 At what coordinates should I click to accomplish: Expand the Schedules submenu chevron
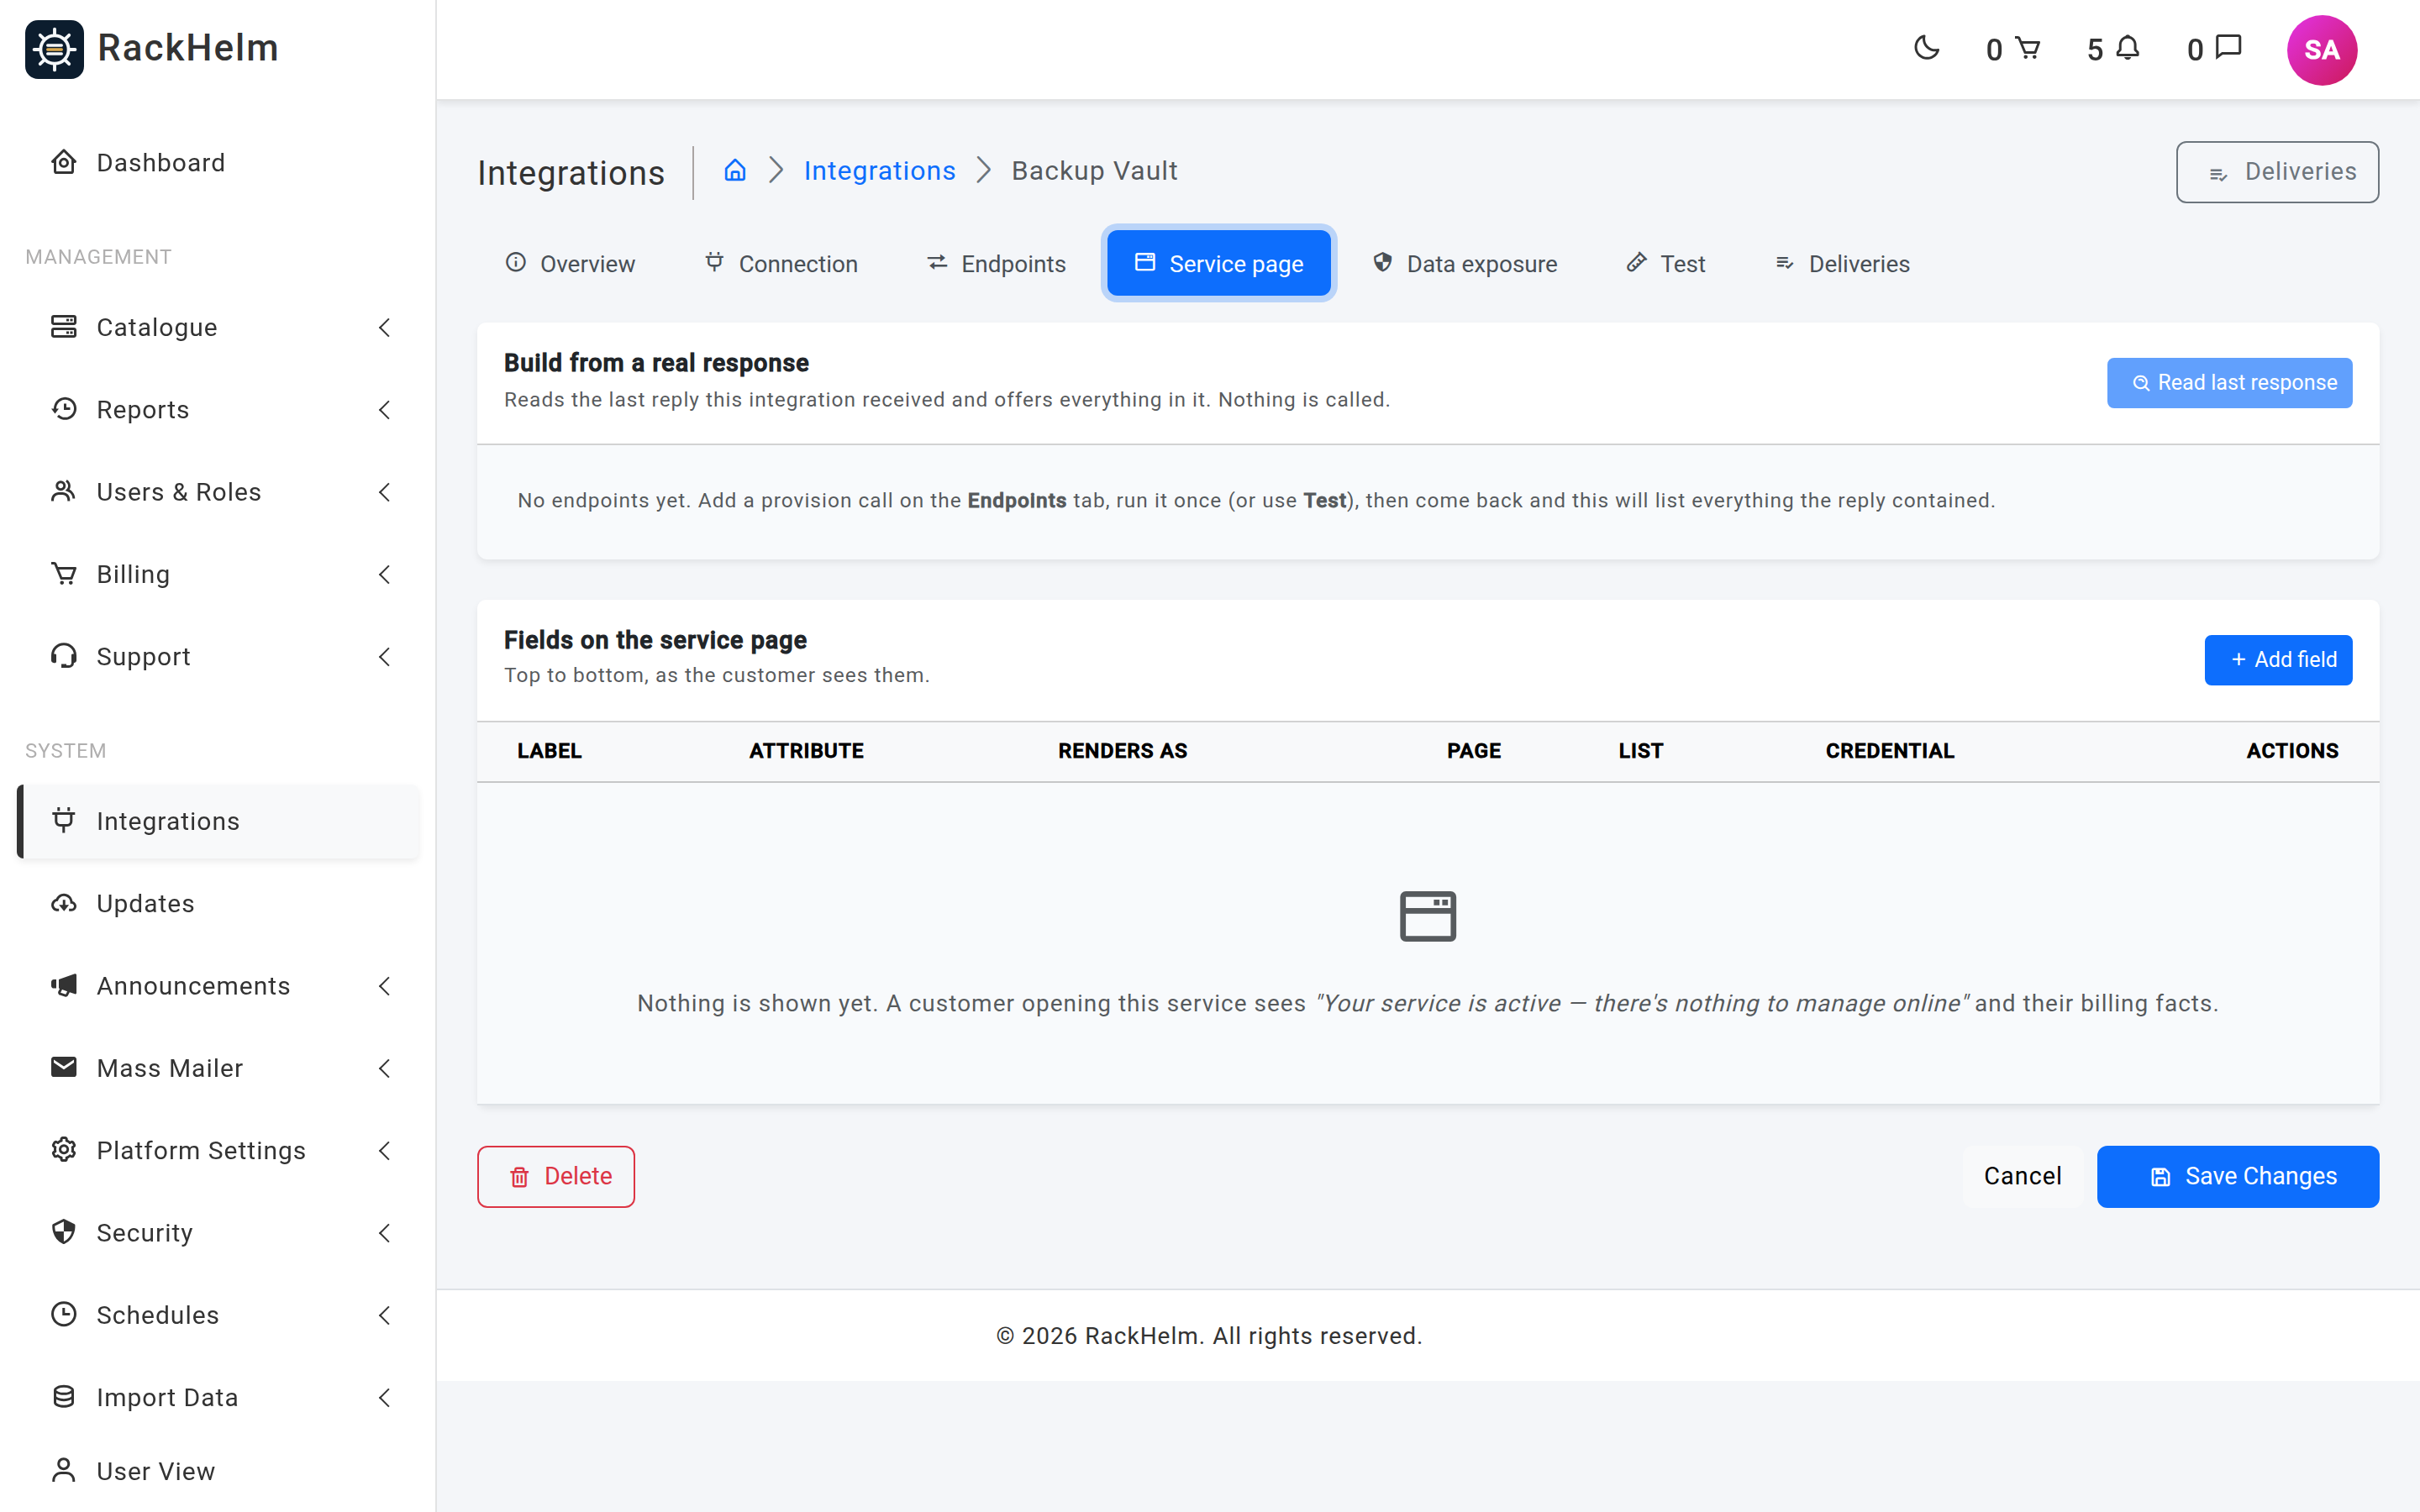click(x=385, y=1315)
